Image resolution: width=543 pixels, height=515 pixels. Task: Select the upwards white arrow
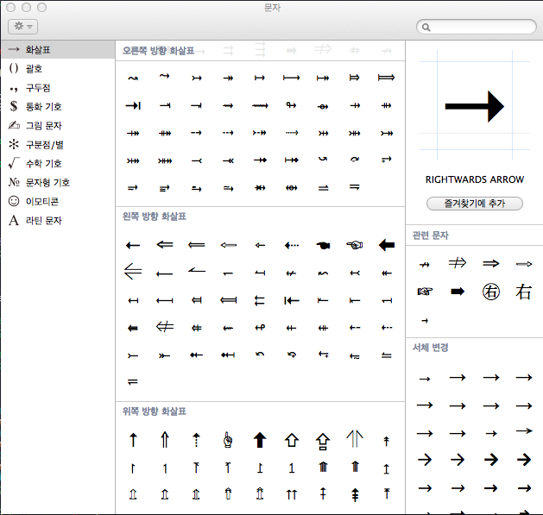292,440
